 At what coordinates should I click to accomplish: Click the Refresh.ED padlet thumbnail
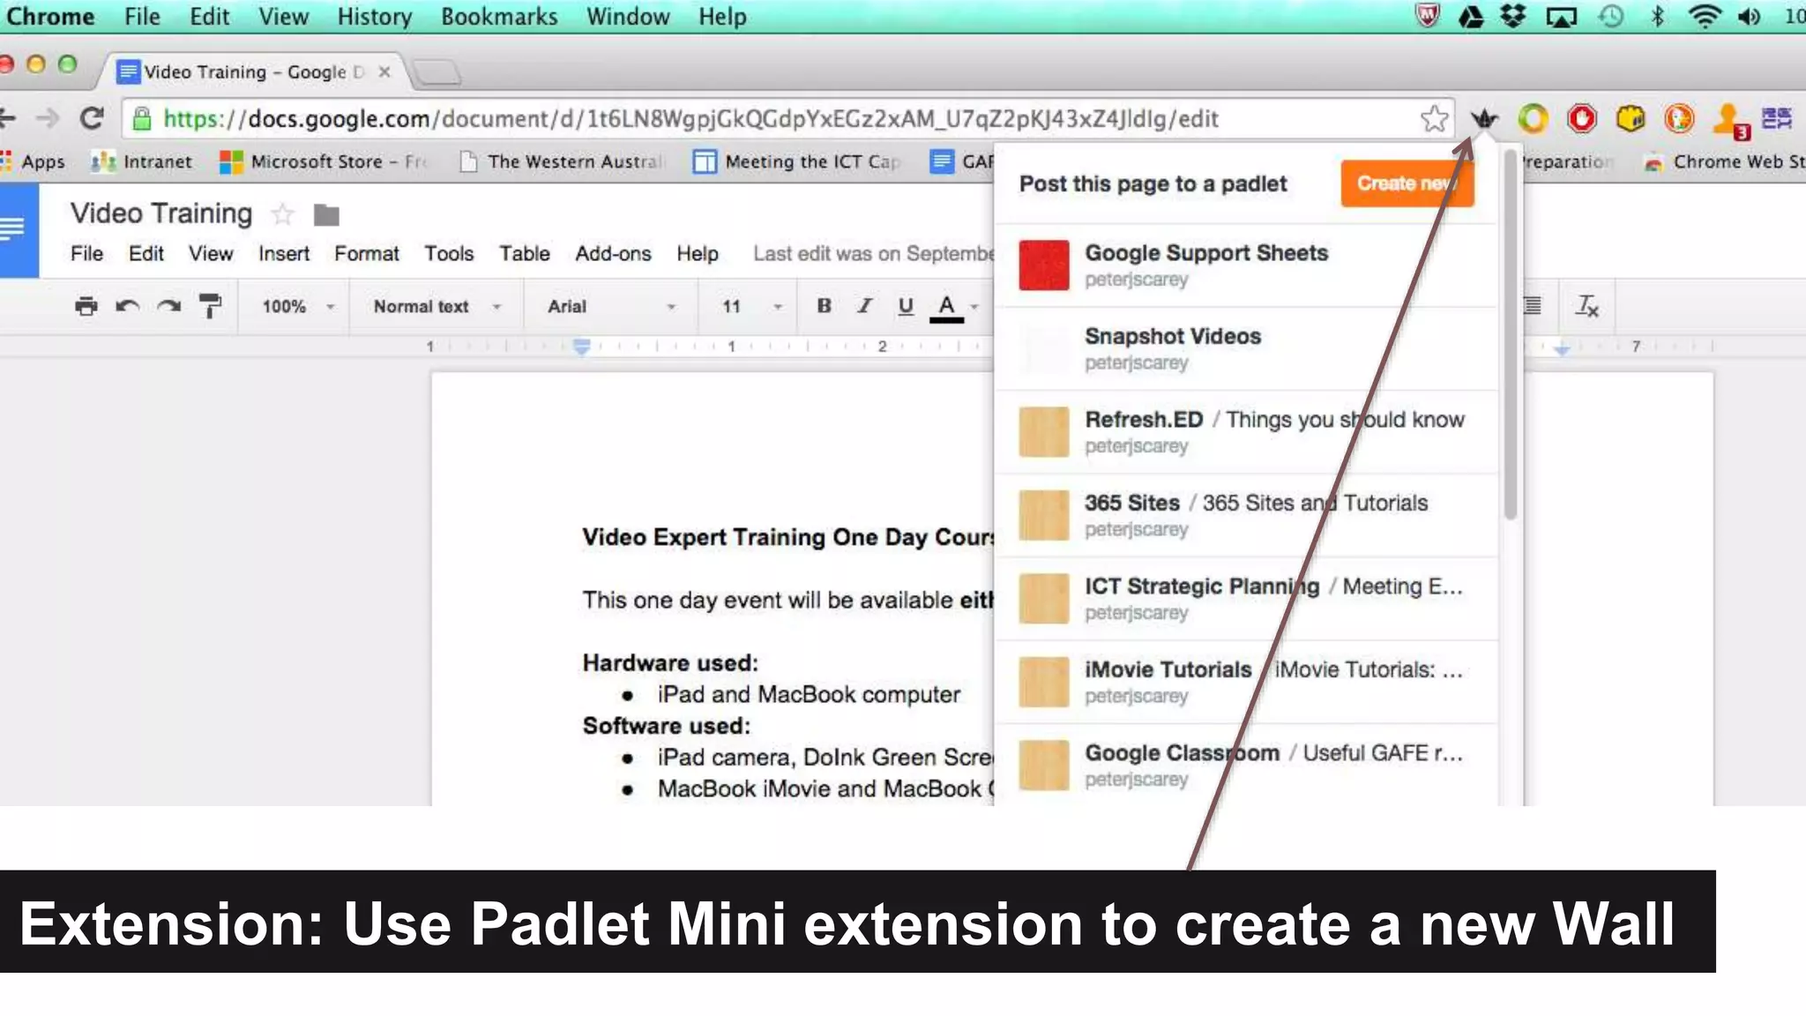1044,431
